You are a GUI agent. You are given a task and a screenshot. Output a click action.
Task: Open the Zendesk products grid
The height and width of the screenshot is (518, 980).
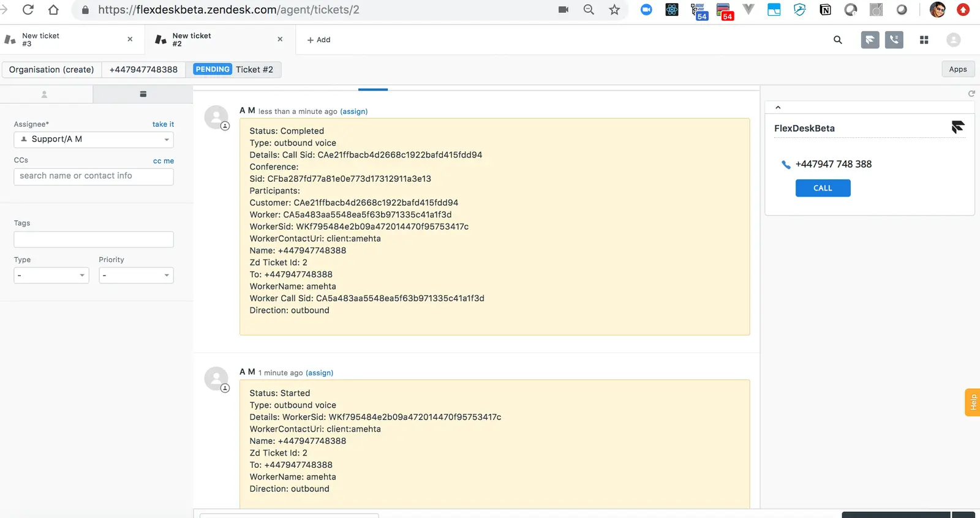point(924,40)
